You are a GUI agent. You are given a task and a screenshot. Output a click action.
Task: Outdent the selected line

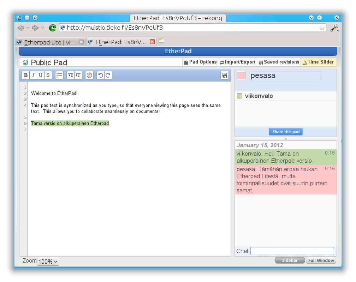(x=78, y=75)
